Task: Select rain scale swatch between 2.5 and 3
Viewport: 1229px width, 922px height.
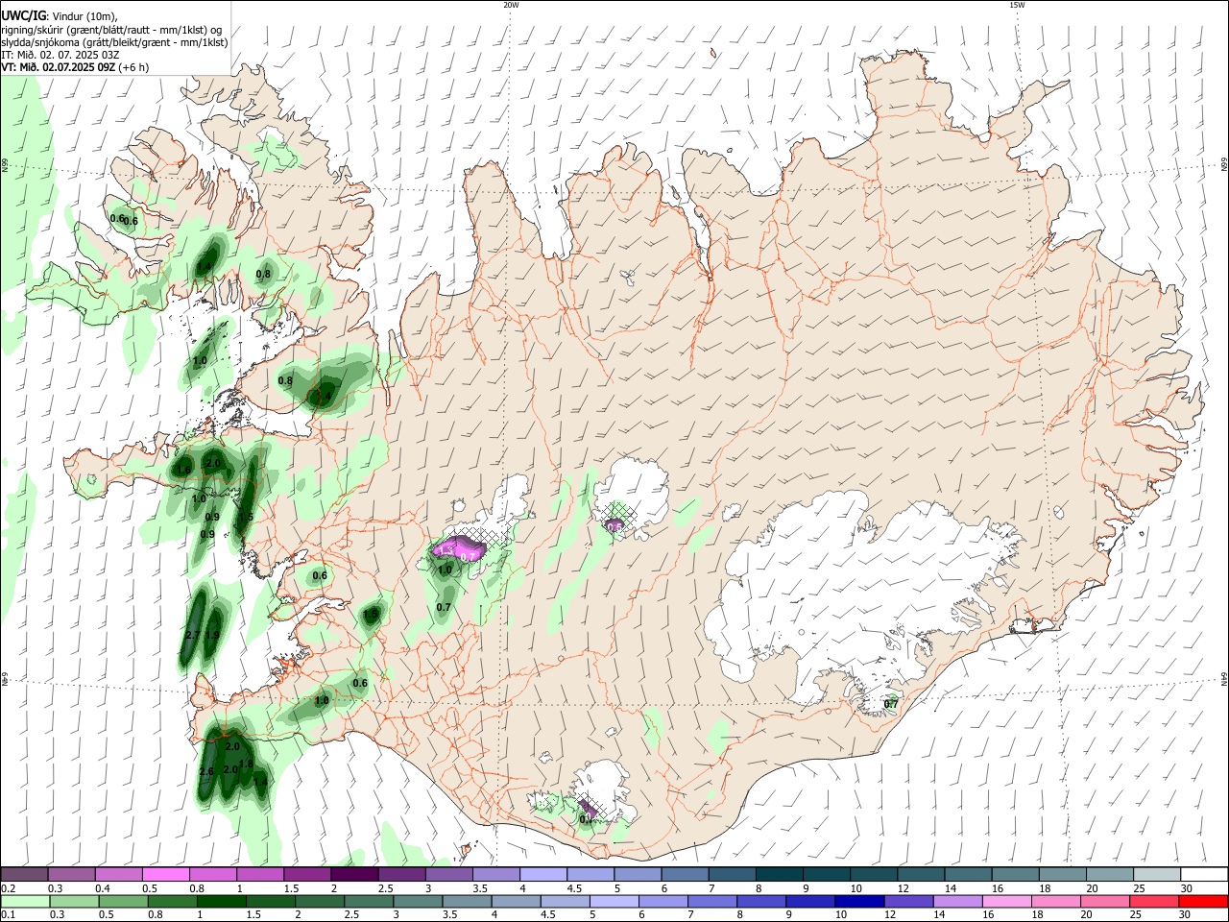Action: [369, 901]
